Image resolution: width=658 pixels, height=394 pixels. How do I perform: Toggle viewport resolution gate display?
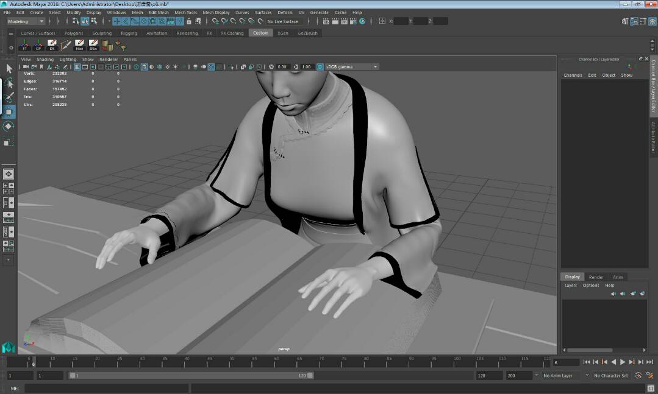(x=93, y=66)
